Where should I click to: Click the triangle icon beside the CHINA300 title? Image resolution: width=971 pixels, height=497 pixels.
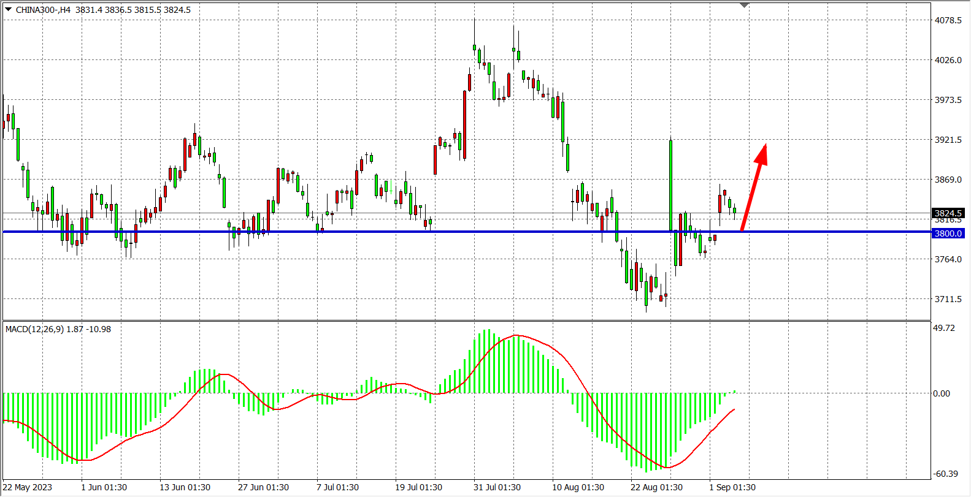coord(8,9)
